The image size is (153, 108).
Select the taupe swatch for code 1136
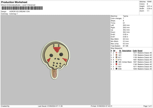click(117, 57)
